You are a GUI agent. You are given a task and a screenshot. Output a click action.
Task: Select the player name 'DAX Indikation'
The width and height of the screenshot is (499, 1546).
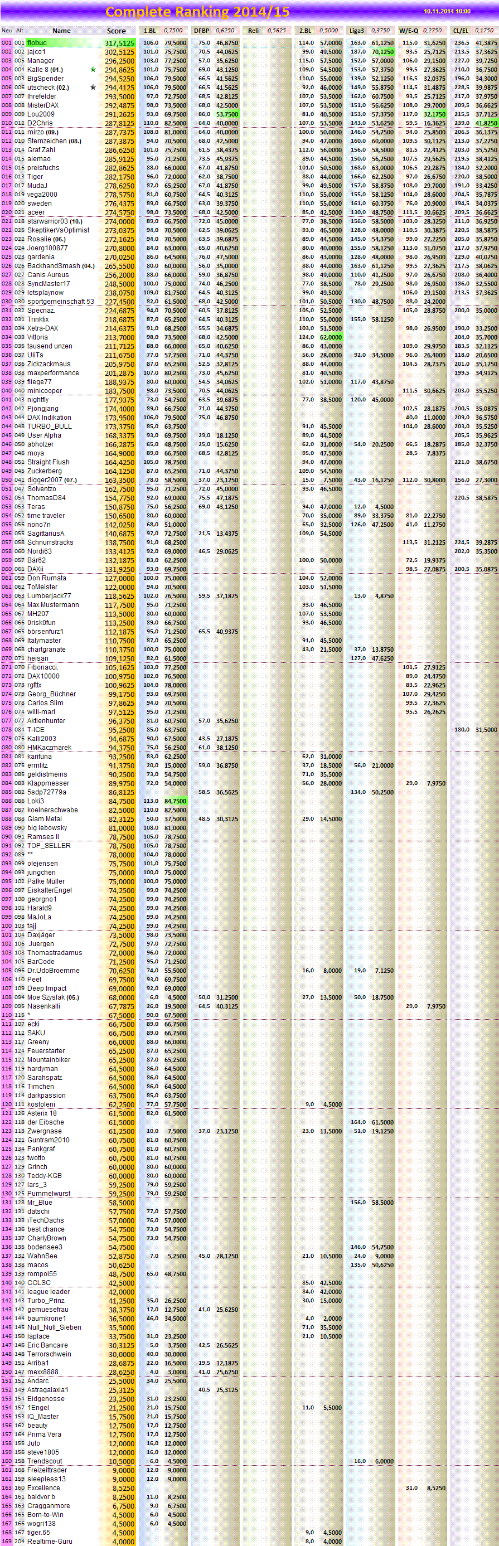coord(49,418)
